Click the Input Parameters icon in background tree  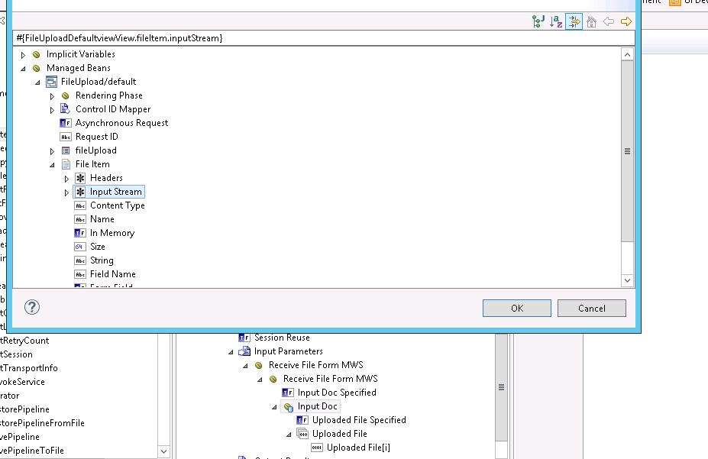pos(244,351)
